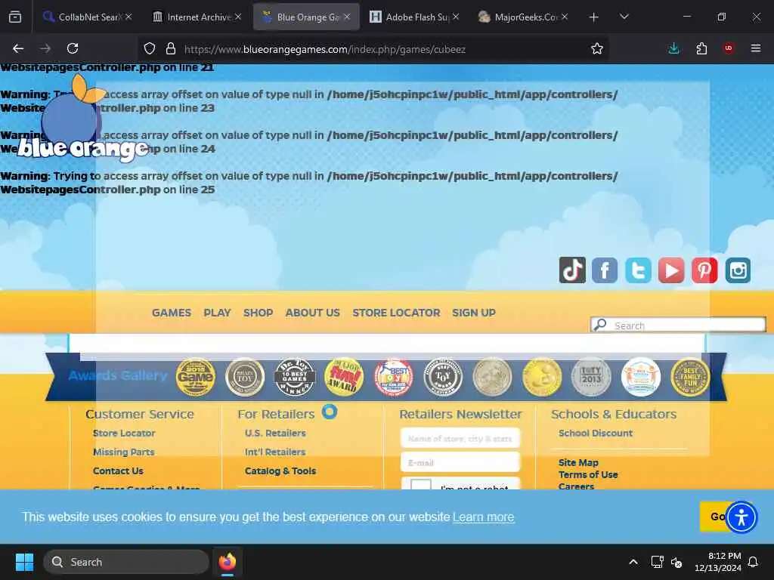
Task: Open the Facebook social icon
Action: pos(605,270)
